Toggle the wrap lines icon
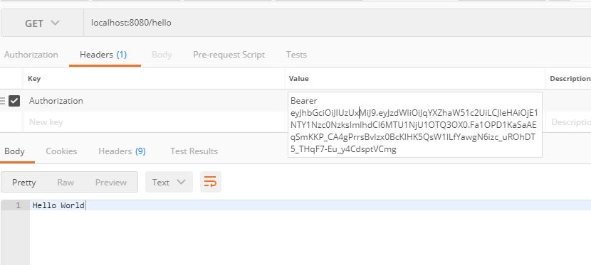 210,183
